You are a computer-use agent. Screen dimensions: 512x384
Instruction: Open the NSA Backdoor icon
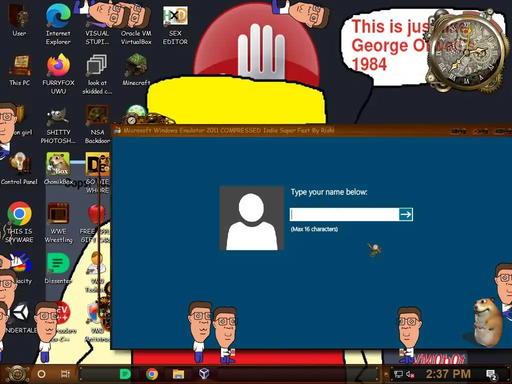97,124
